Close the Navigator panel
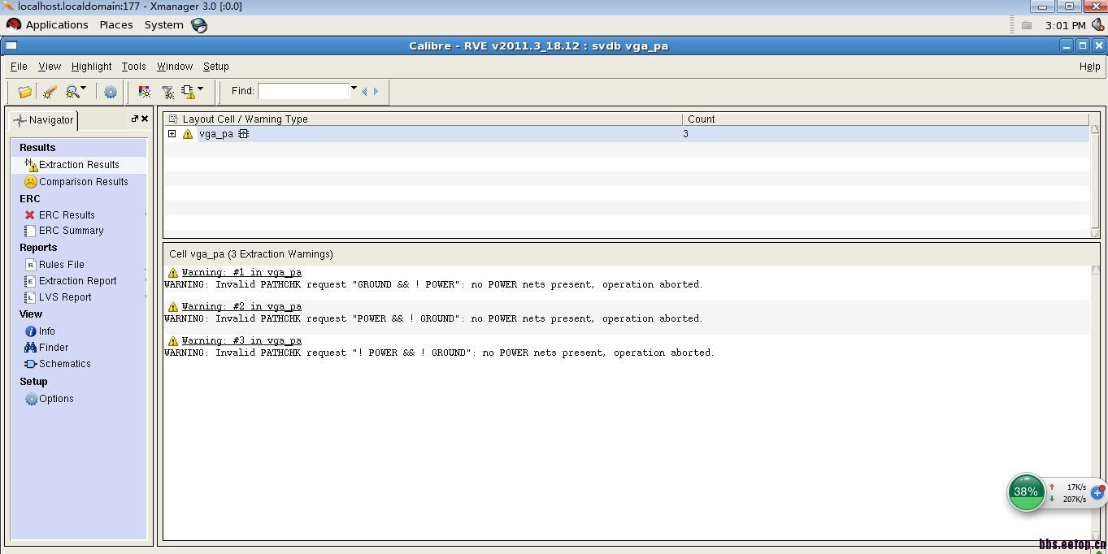 [x=145, y=119]
